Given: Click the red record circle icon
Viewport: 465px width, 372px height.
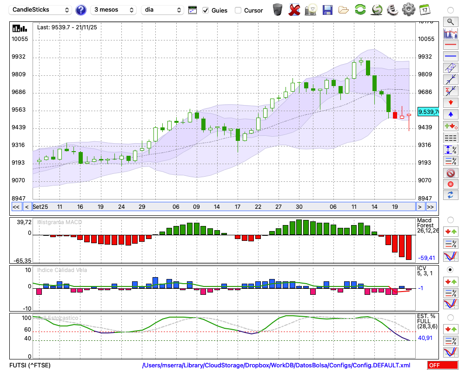Looking at the screenshot, I should (x=451, y=184).
